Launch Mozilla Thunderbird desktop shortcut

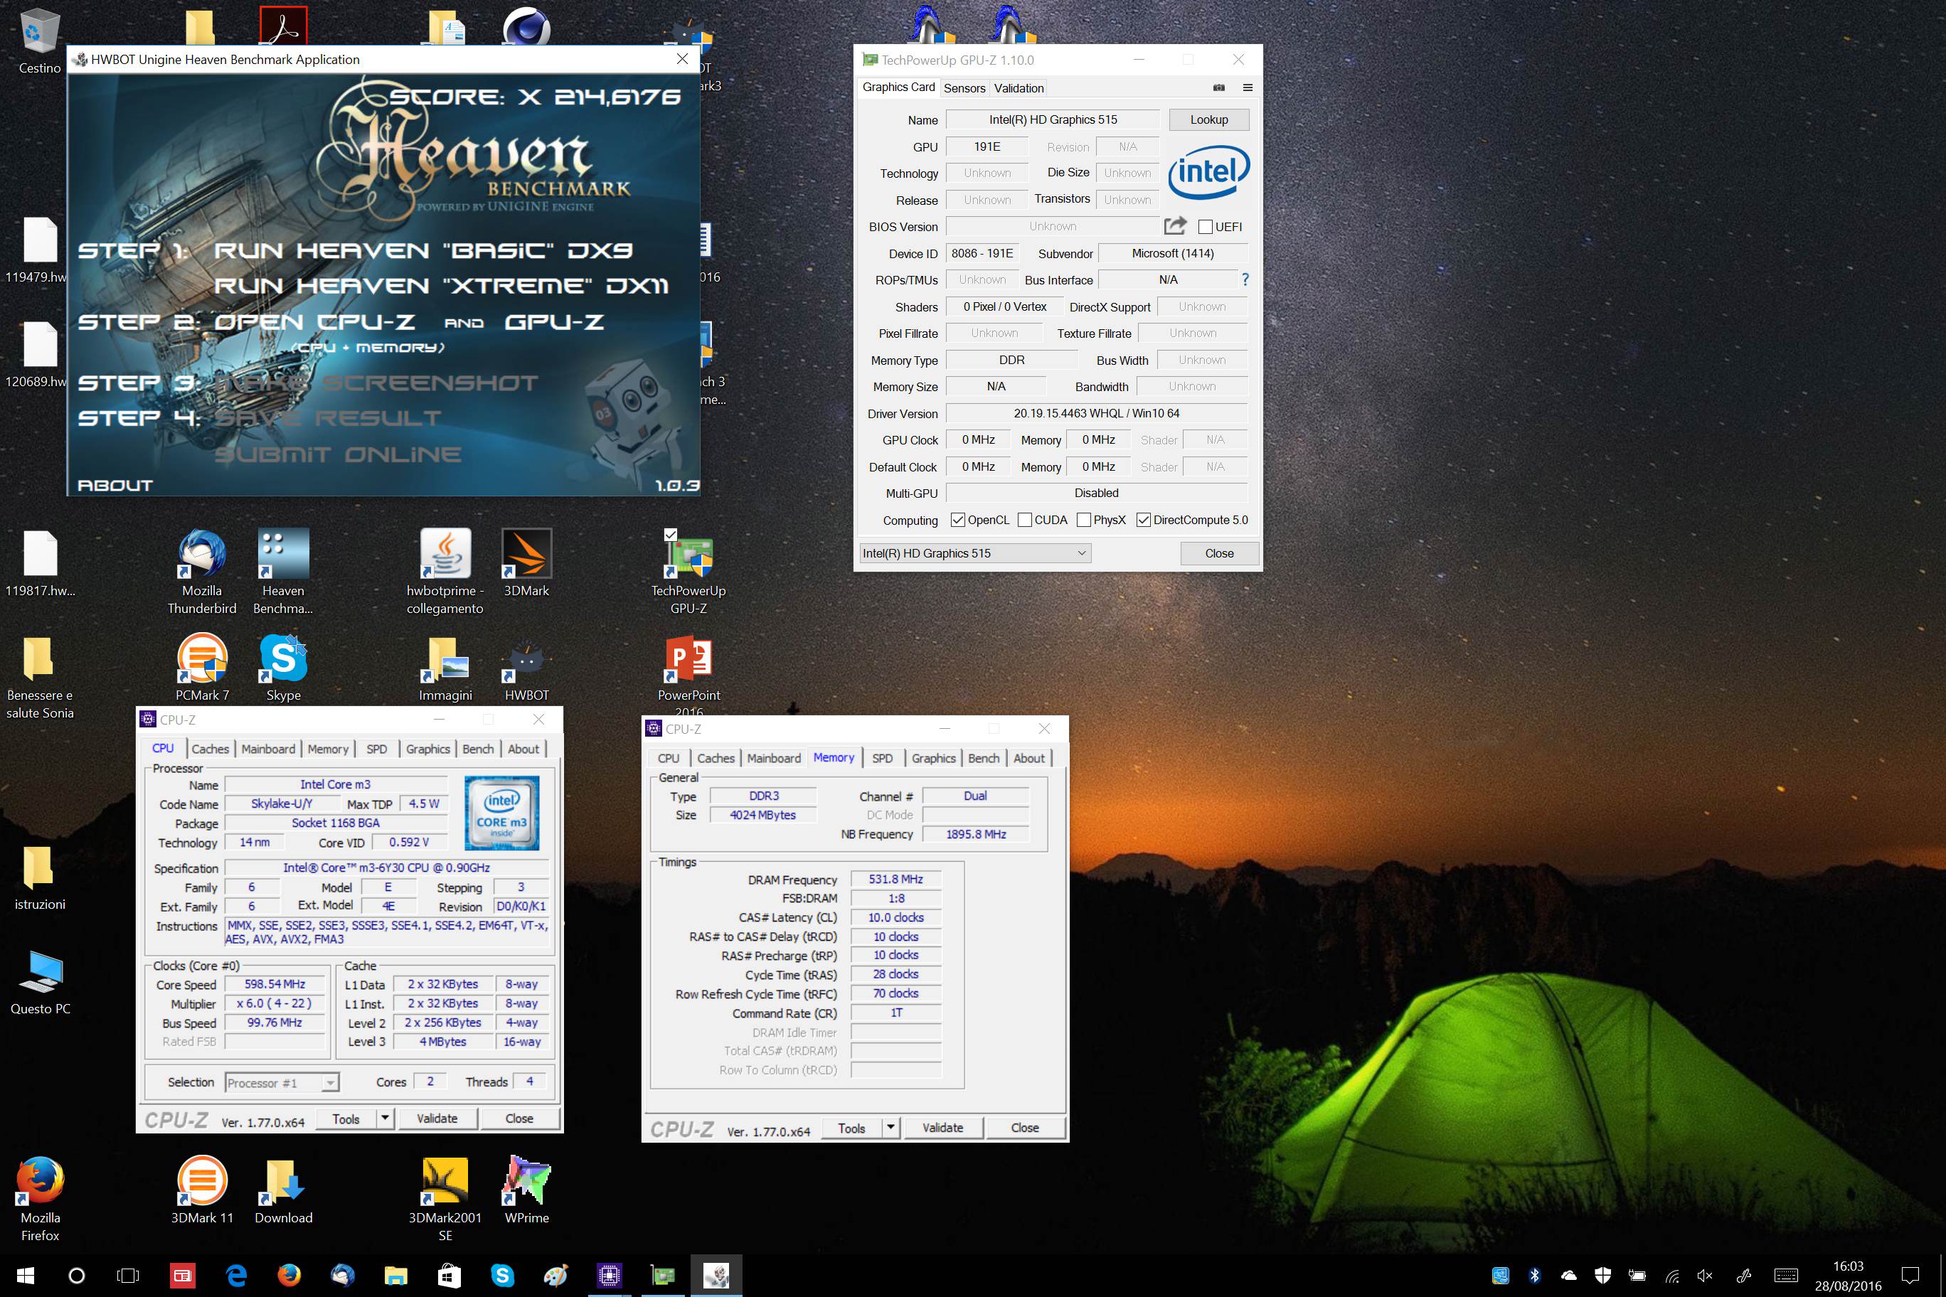pyautogui.click(x=202, y=572)
